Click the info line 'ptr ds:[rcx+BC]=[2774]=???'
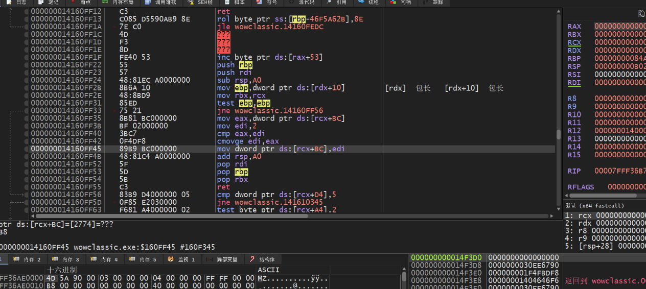Screen dimensions: 646x289 coord(57,224)
